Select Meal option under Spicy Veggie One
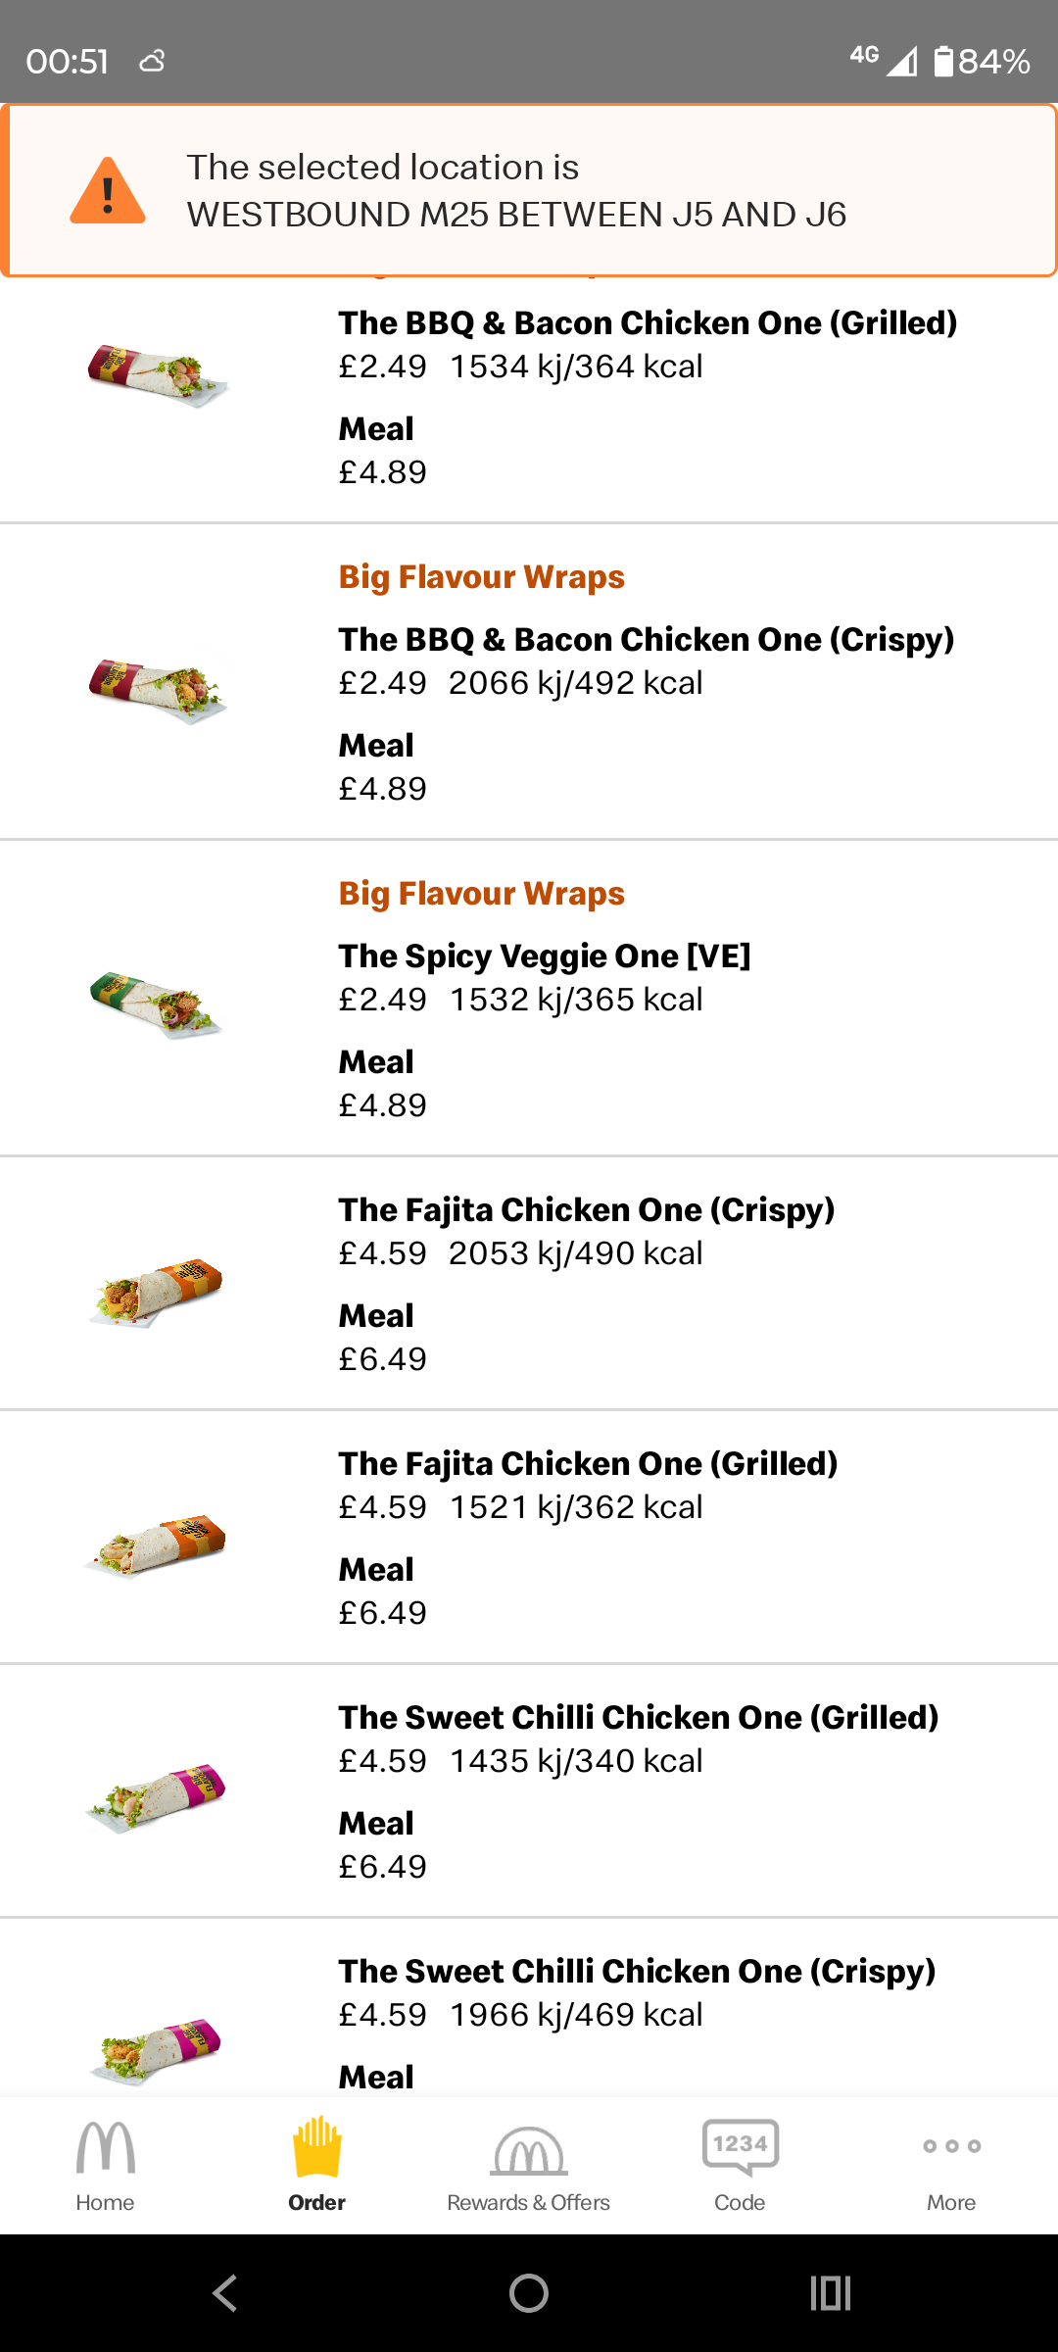 376,1062
